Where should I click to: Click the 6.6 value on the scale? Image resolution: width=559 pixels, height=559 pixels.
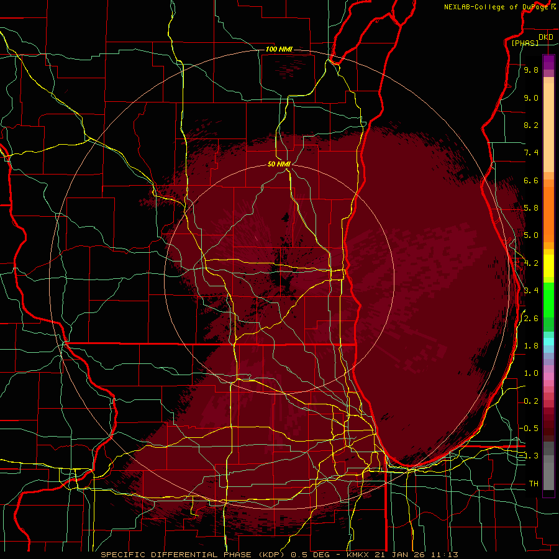(x=531, y=180)
